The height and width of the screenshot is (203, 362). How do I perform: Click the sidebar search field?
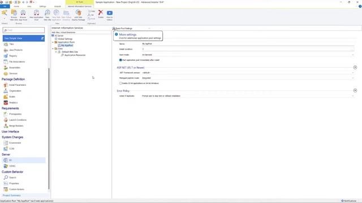pyautogui.click(x=24, y=30)
